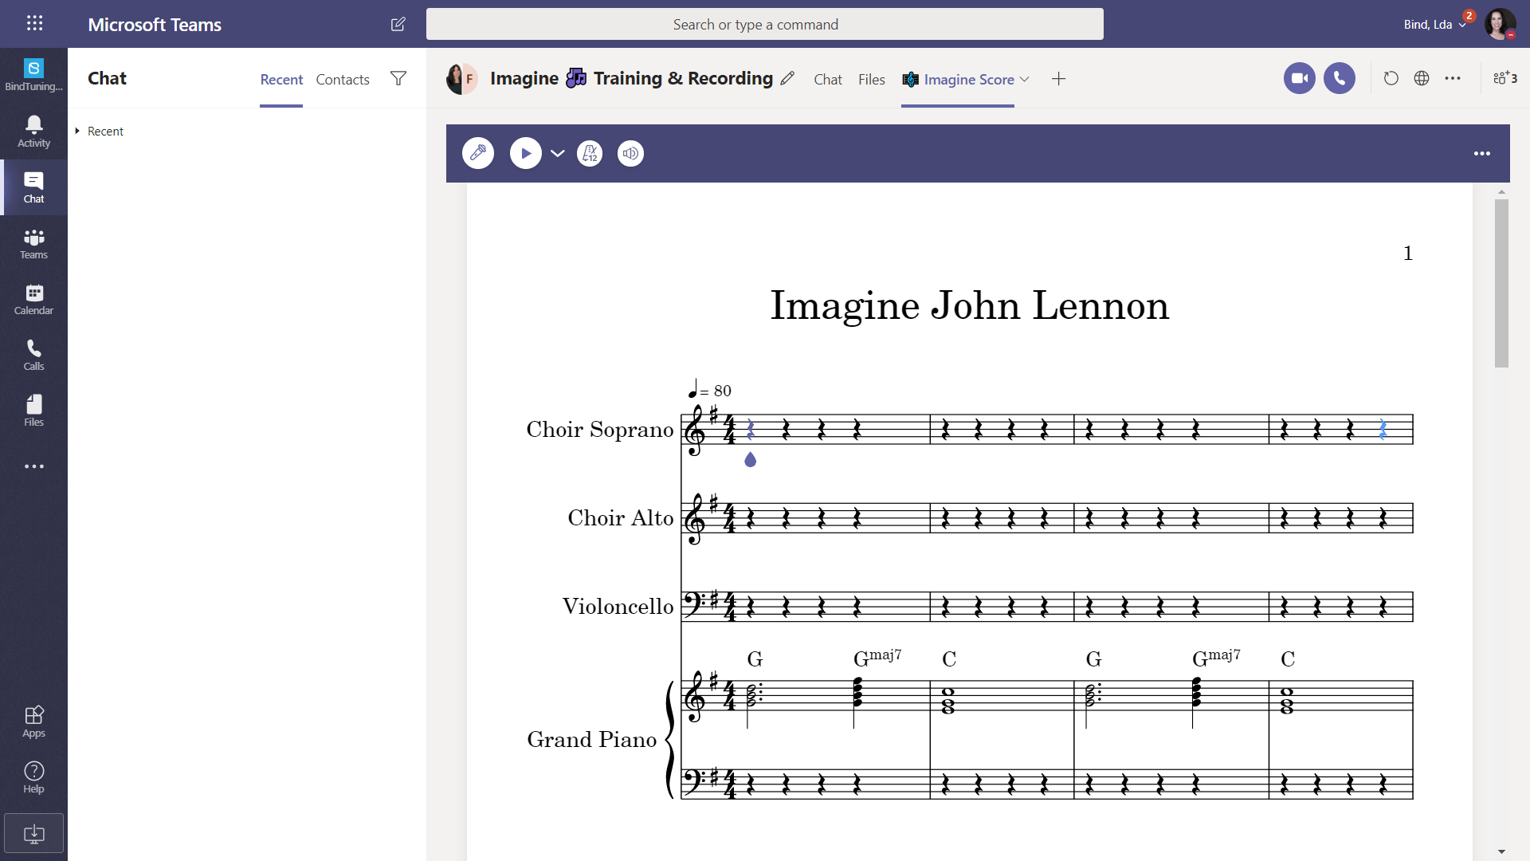Reload the Imagine Score tab
The image size is (1530, 861).
pyautogui.click(x=1391, y=78)
